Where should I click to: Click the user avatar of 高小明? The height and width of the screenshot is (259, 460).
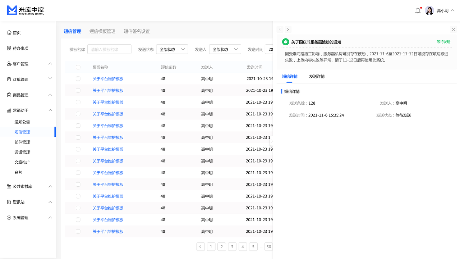coord(429,10)
